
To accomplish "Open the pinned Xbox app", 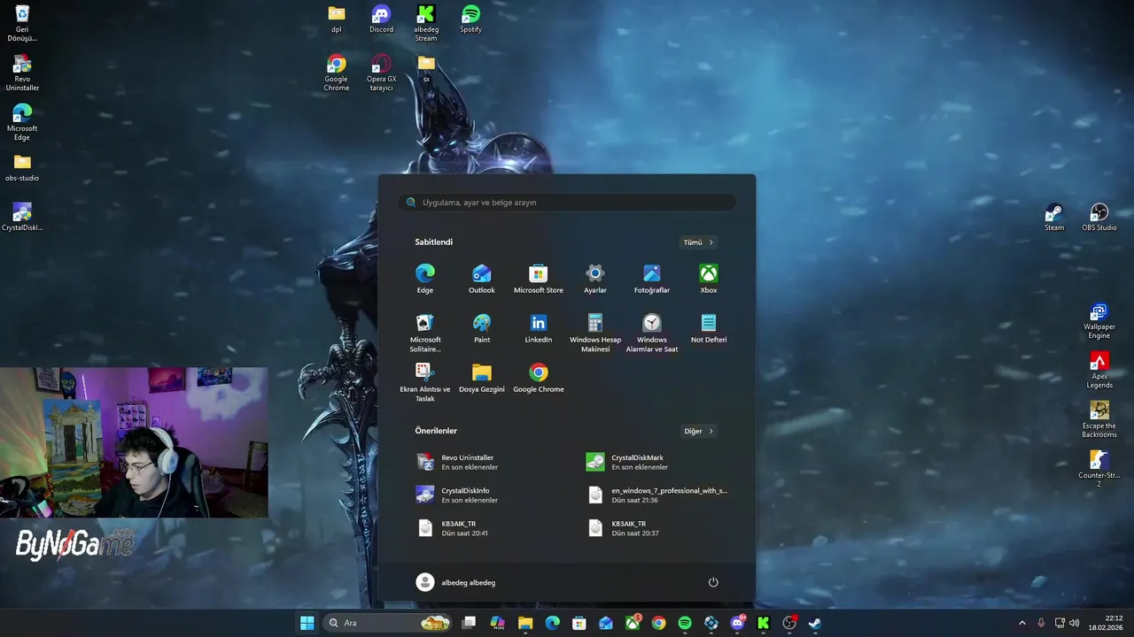I will 709,278.
